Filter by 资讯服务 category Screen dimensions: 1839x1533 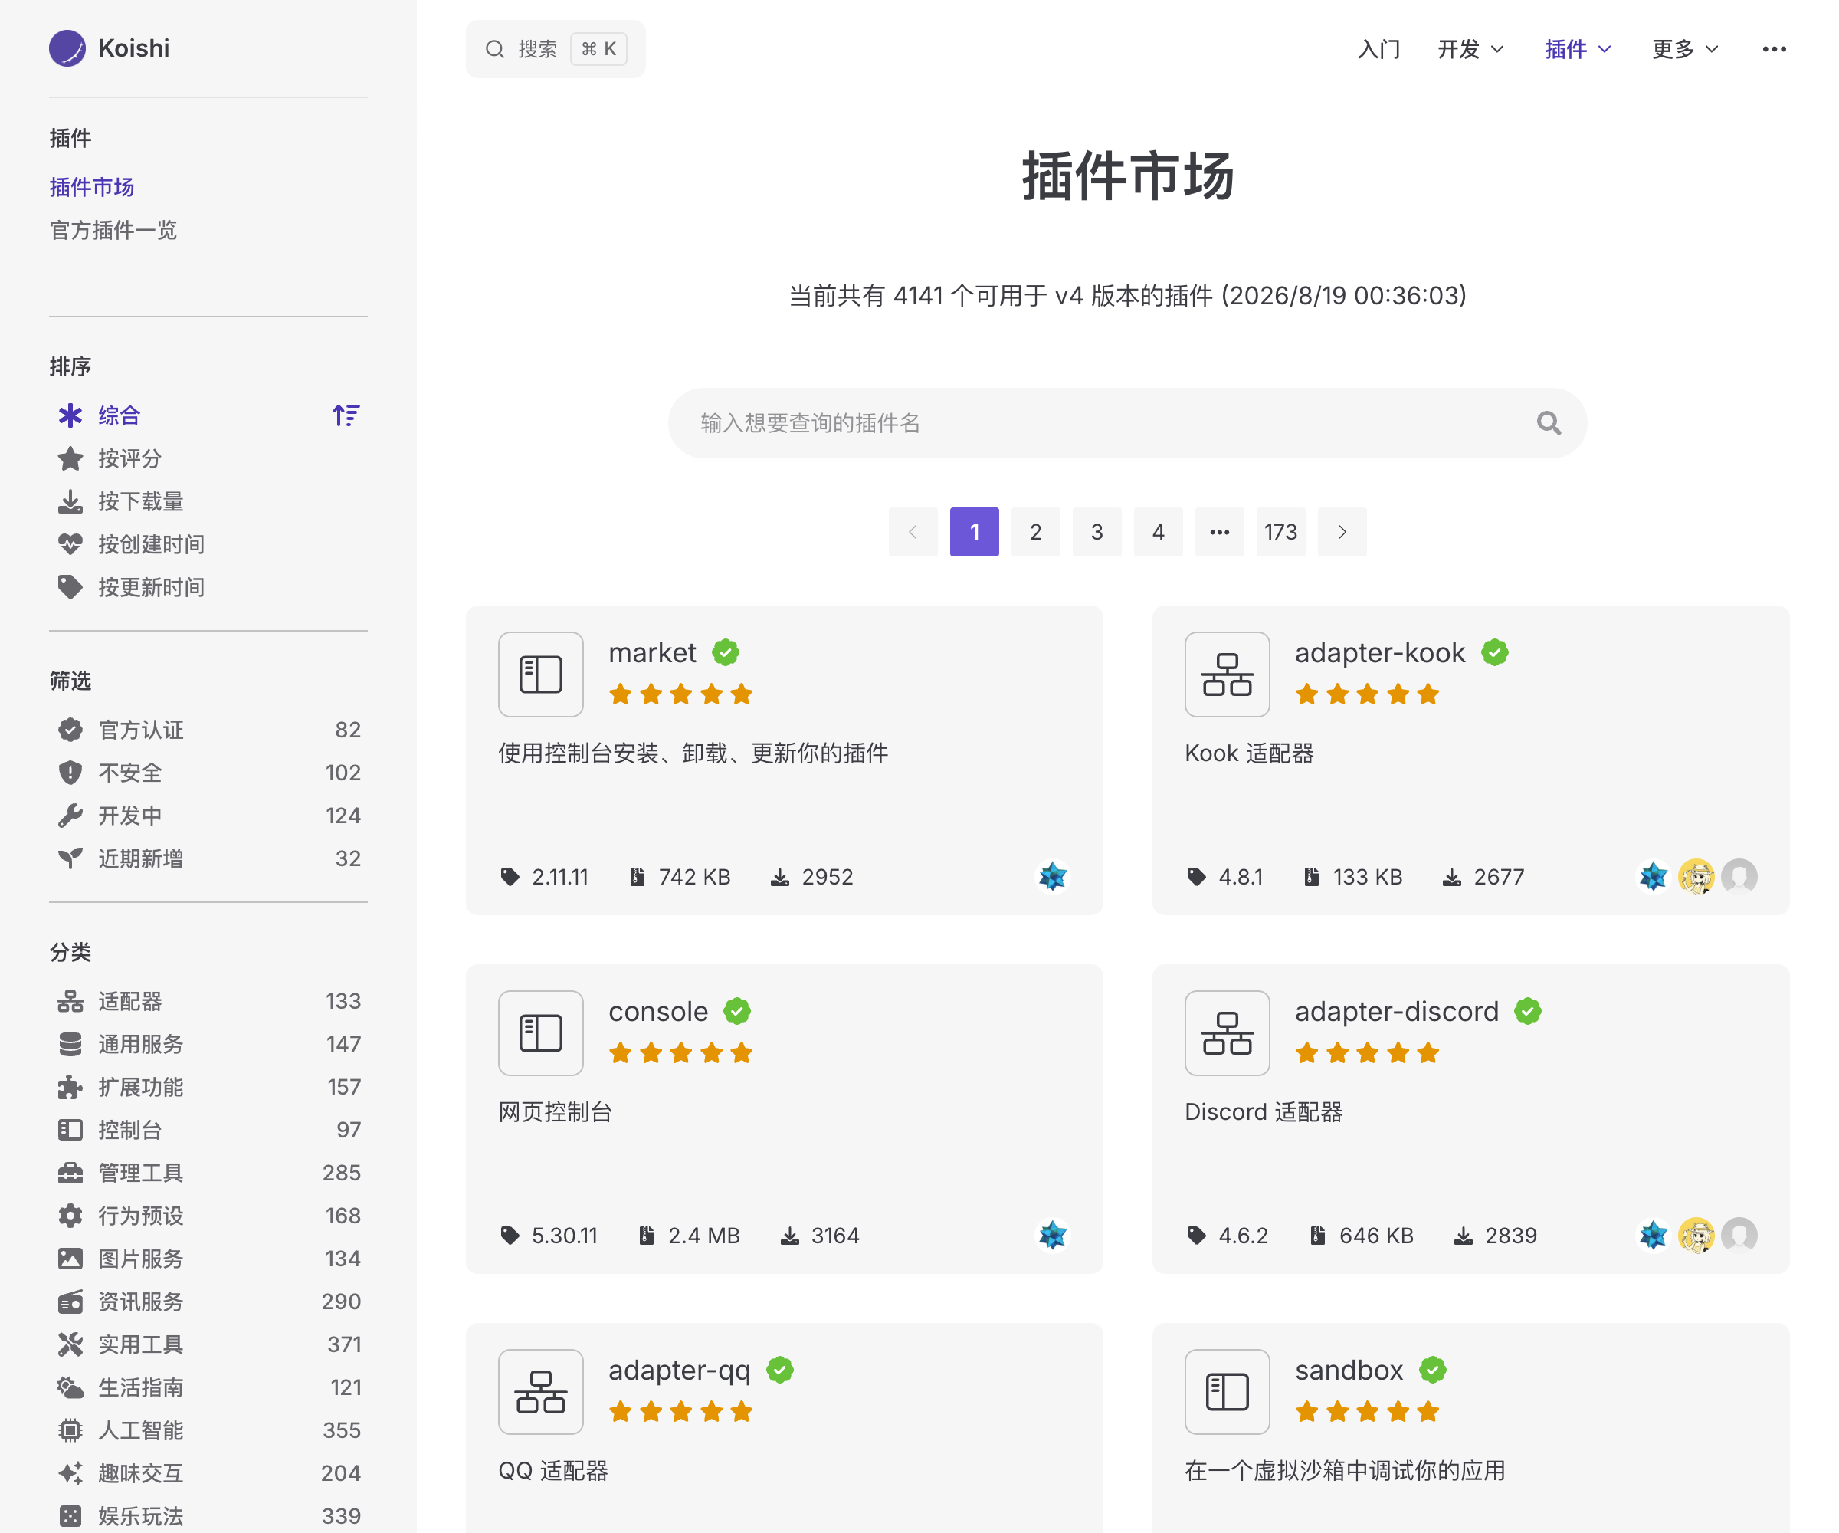click(x=208, y=1302)
